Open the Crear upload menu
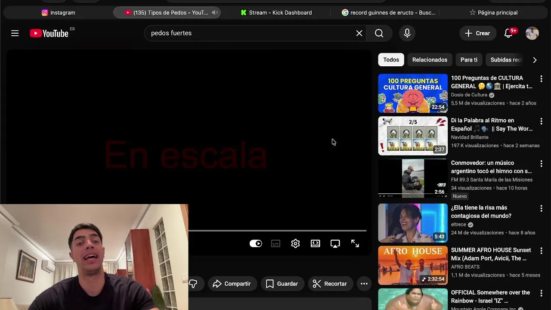Image resolution: width=551 pixels, height=310 pixels. coord(477,33)
